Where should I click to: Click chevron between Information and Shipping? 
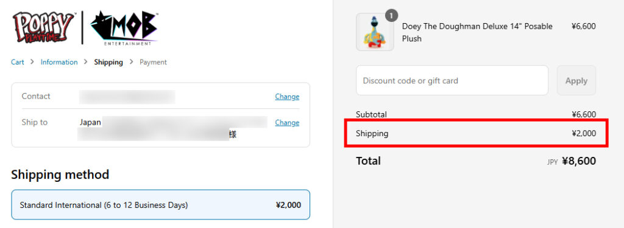click(x=86, y=62)
